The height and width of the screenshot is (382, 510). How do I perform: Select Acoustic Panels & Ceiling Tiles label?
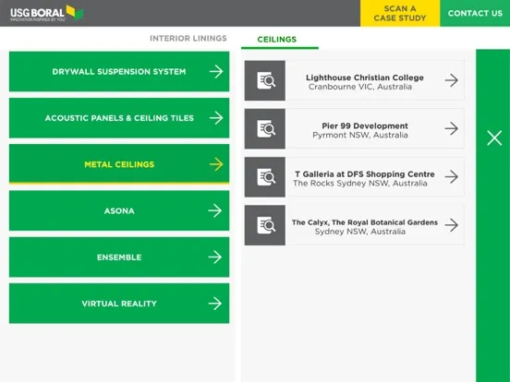119,118
